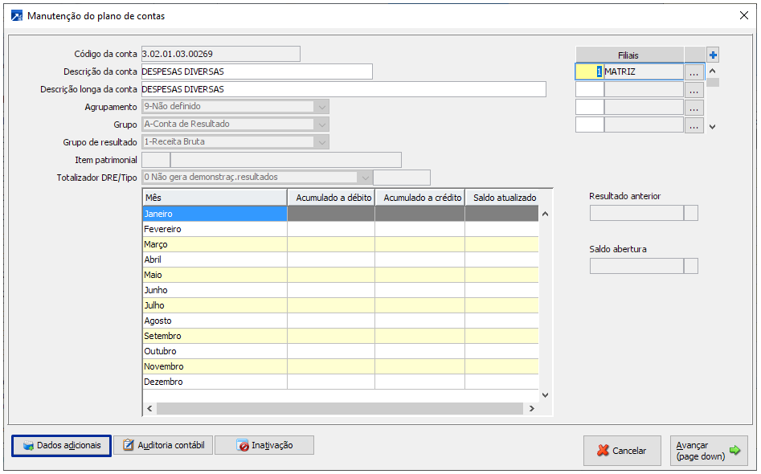761x474 pixels.
Task: Select the Março row
Action: (340, 244)
